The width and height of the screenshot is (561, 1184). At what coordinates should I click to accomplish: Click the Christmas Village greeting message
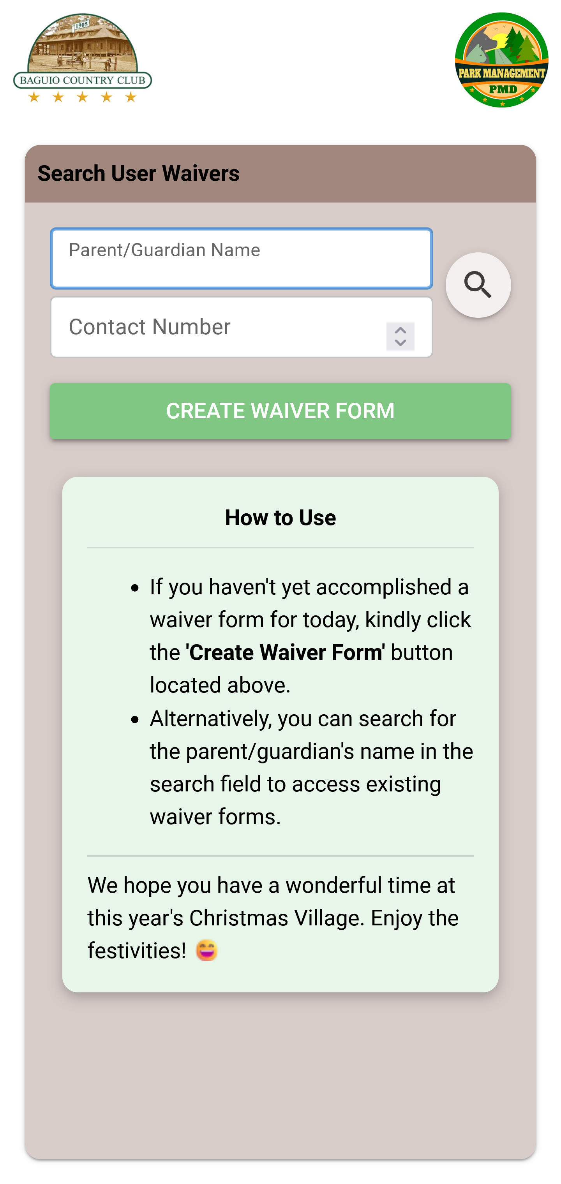coord(273,918)
